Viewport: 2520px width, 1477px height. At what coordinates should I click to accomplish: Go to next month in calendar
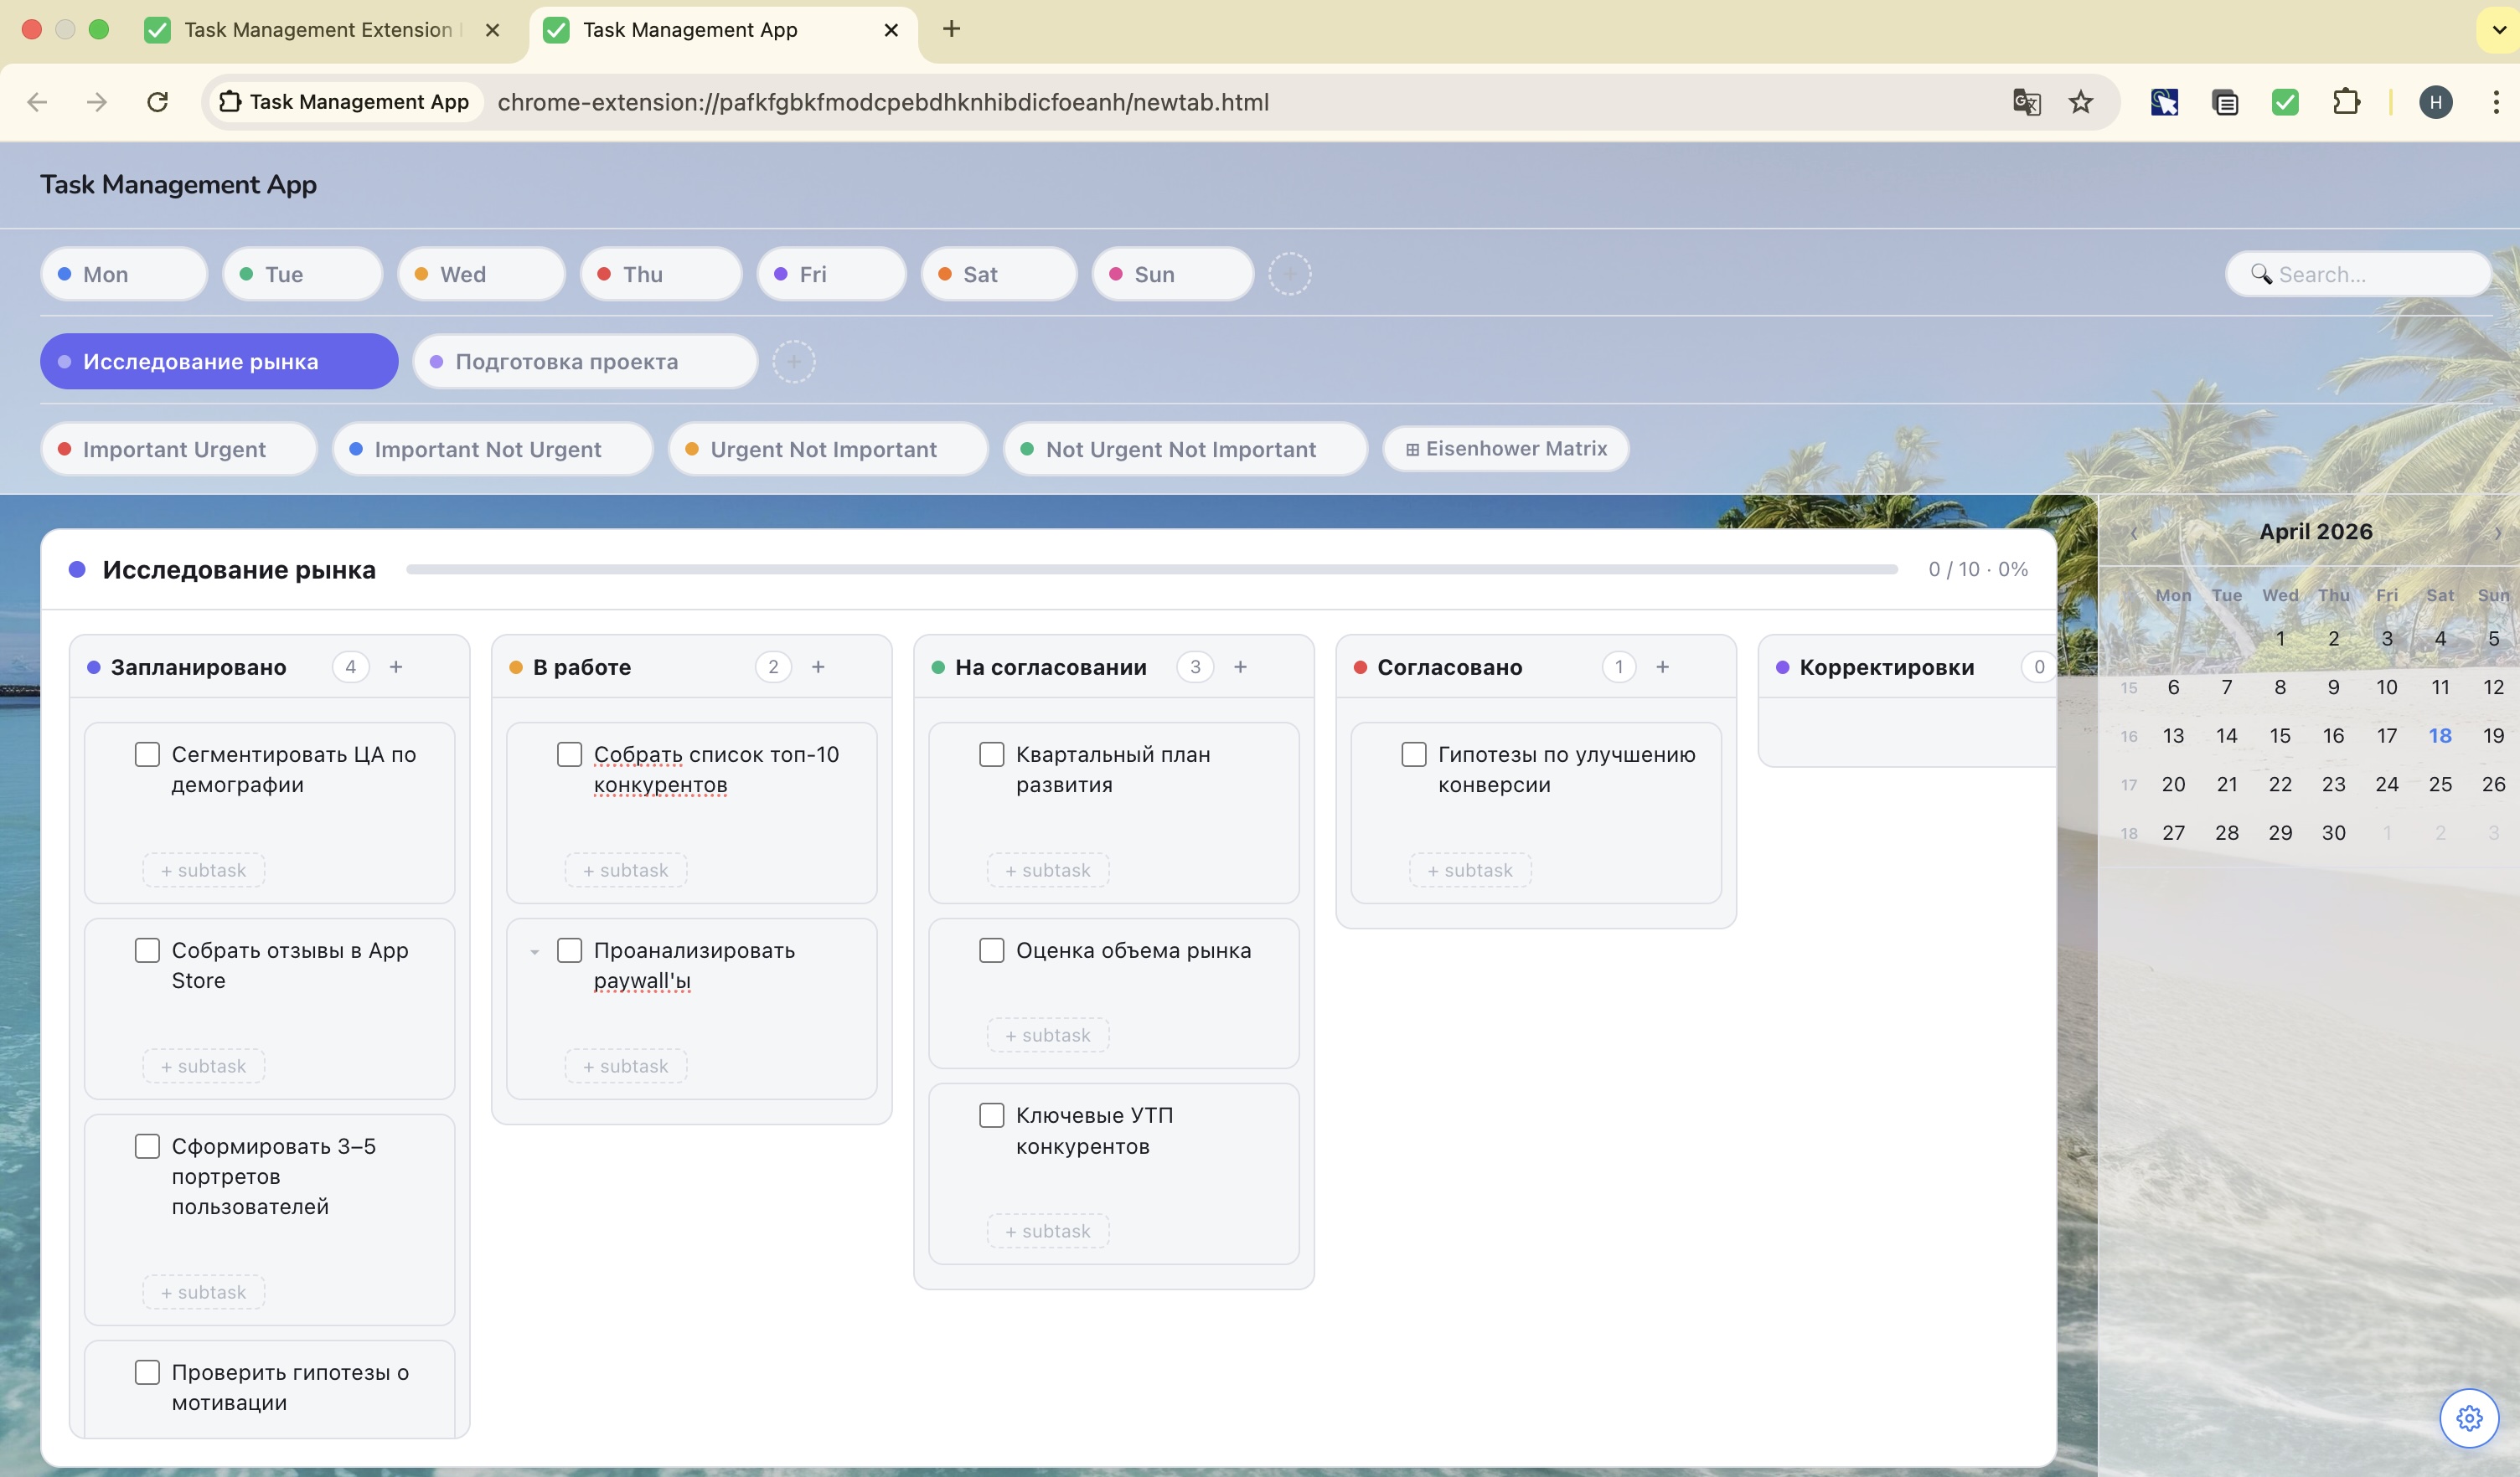[2497, 533]
